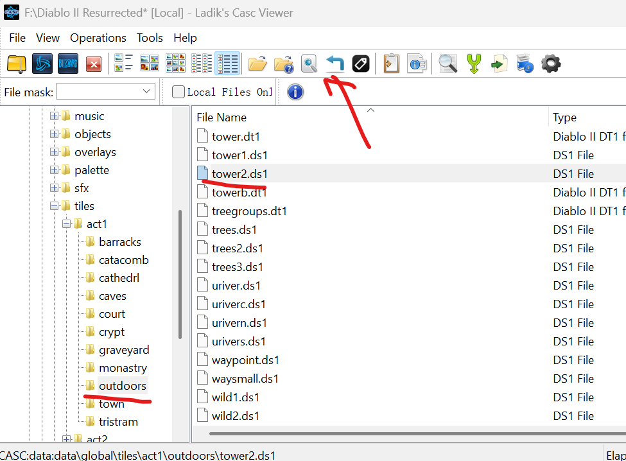Open the Operations menu

click(x=98, y=38)
